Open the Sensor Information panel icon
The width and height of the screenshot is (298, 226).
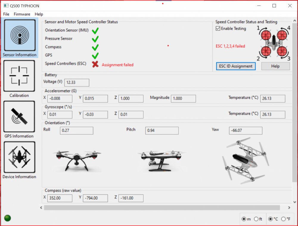[x=20, y=35]
